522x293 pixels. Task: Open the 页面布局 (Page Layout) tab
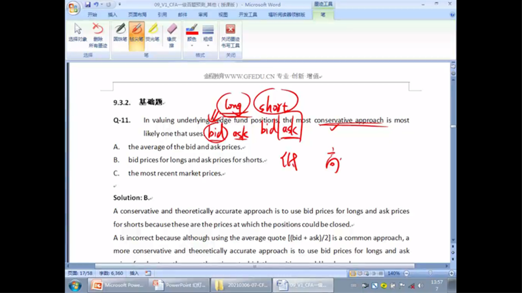[137, 15]
